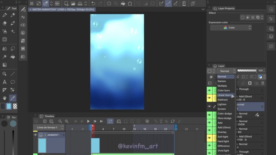
Task: Delete the layer using the trash icon
Action: pos(263,83)
